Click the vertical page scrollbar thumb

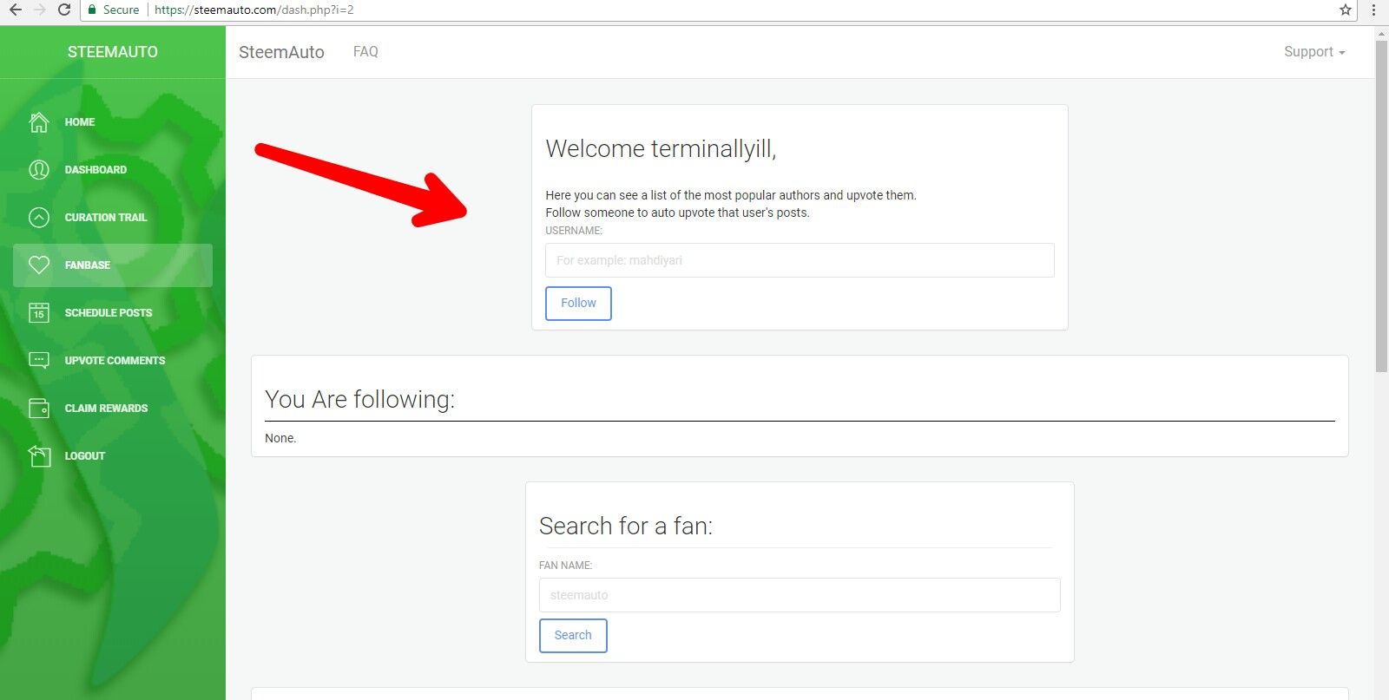pyautogui.click(x=1381, y=206)
